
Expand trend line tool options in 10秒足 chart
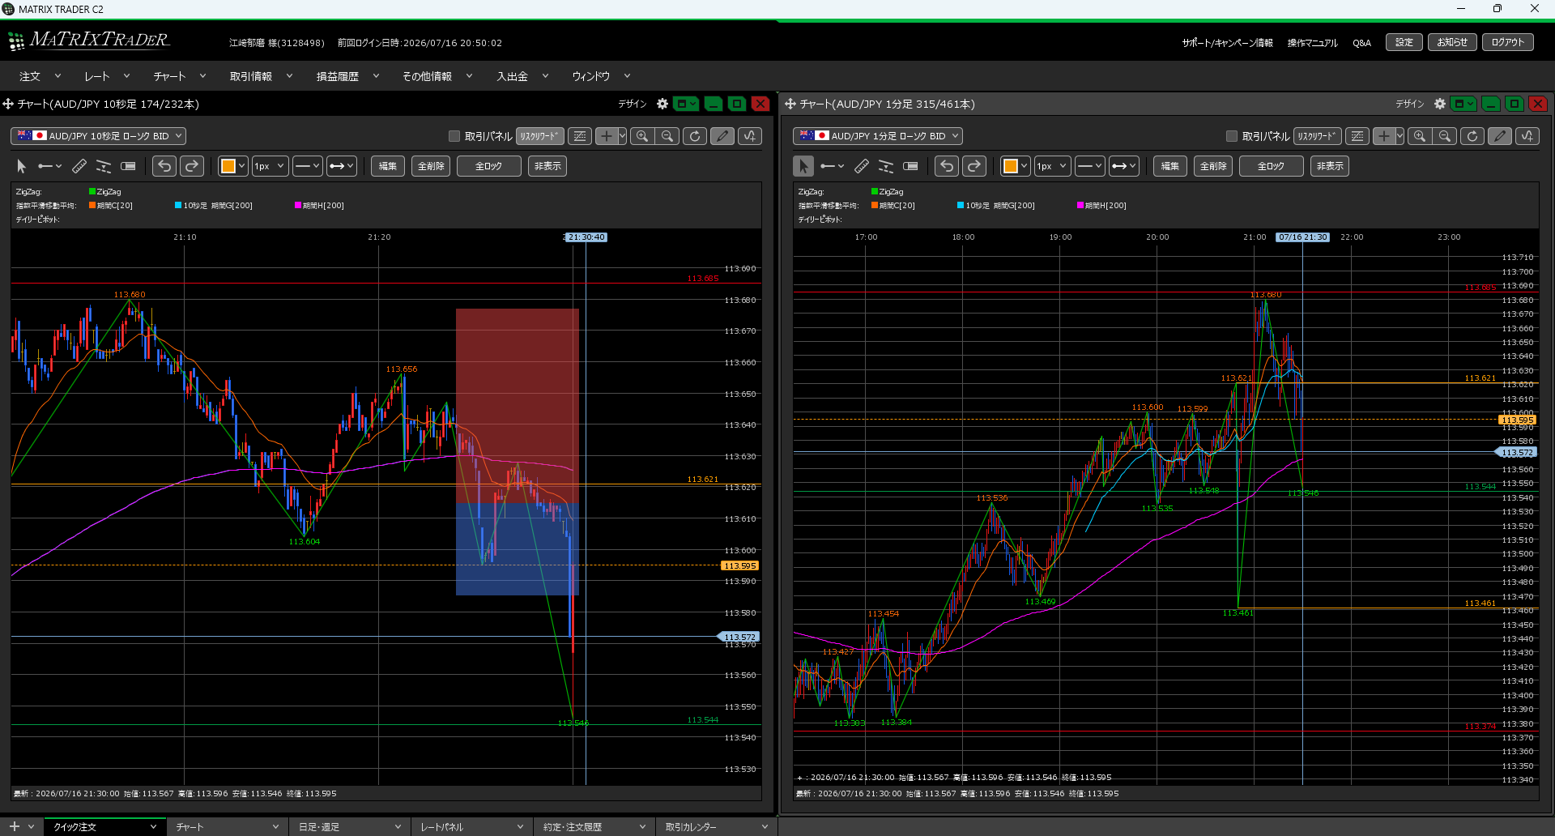(58, 166)
